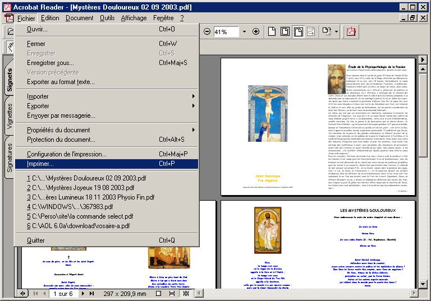Open the zoom percentage dropdown arrow
The image size is (431, 301).
(x=244, y=32)
